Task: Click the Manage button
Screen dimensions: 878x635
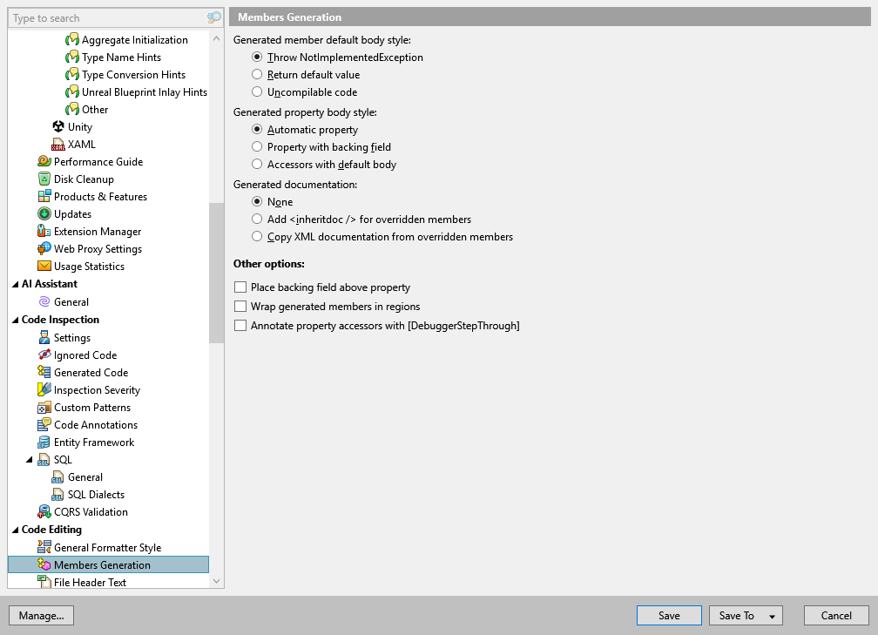Action: 41,615
